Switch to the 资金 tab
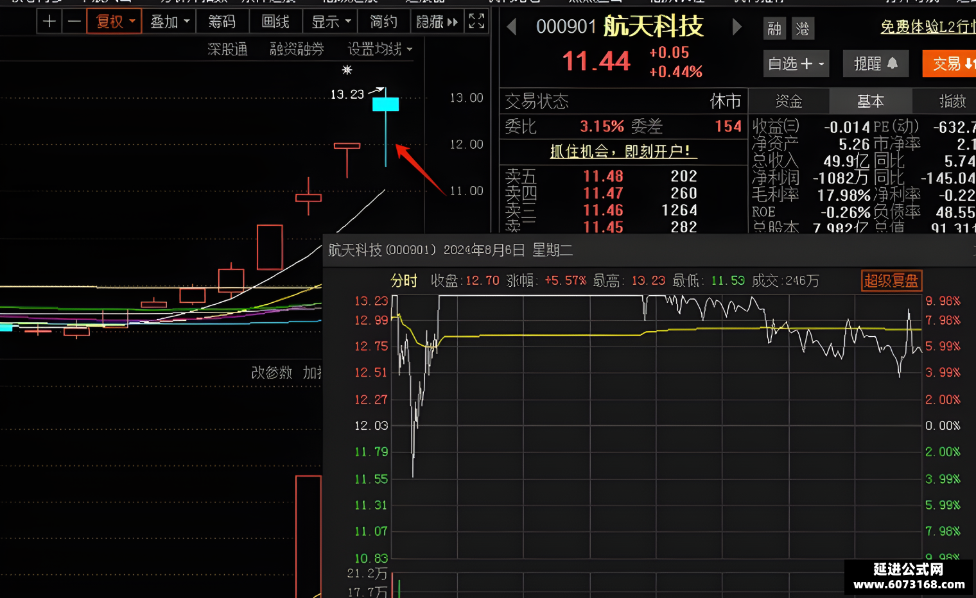Screen dimensions: 976x598 789,101
